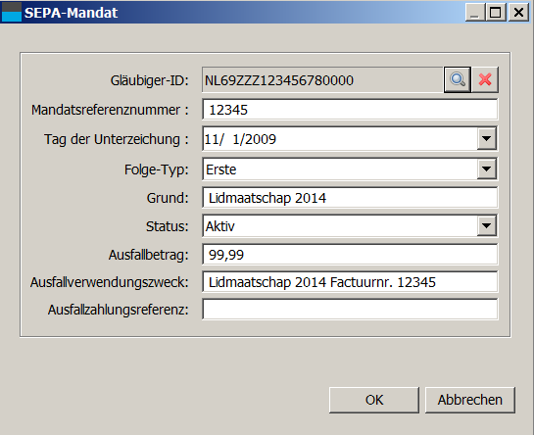Click into the Grund field with Lidmaatschap 2014

[350, 198]
